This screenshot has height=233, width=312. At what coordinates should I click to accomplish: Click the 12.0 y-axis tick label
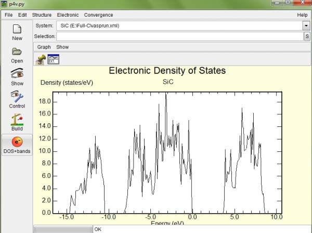click(x=45, y=139)
